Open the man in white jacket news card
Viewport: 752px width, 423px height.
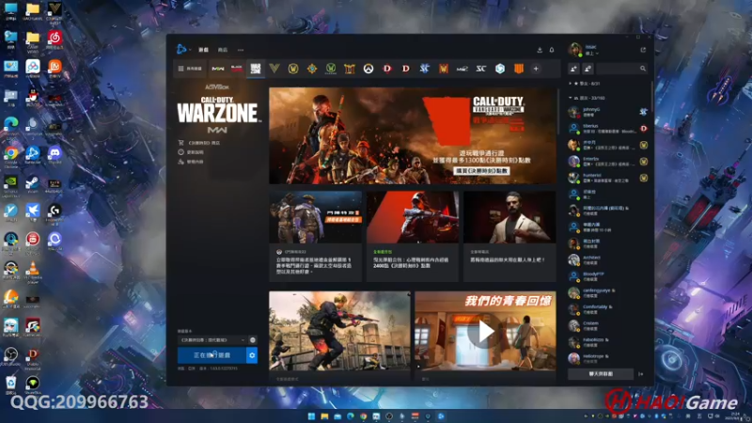point(509,237)
